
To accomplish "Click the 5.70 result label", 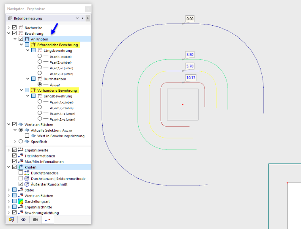I will coord(190,66).
